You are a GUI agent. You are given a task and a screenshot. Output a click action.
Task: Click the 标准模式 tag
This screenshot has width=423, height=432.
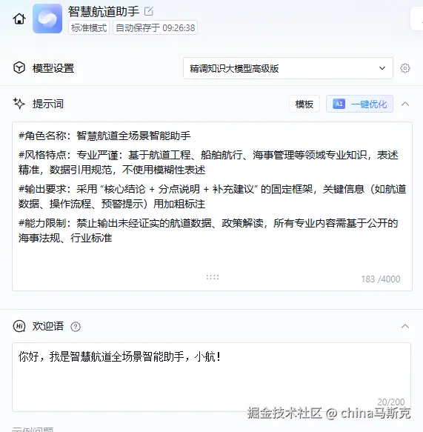pyautogui.click(x=89, y=27)
